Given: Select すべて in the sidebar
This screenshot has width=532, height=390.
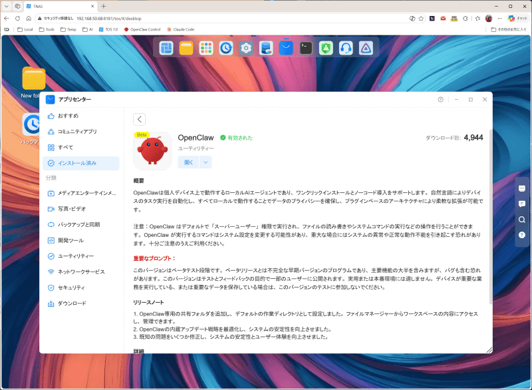Looking at the screenshot, I should tap(81, 147).
